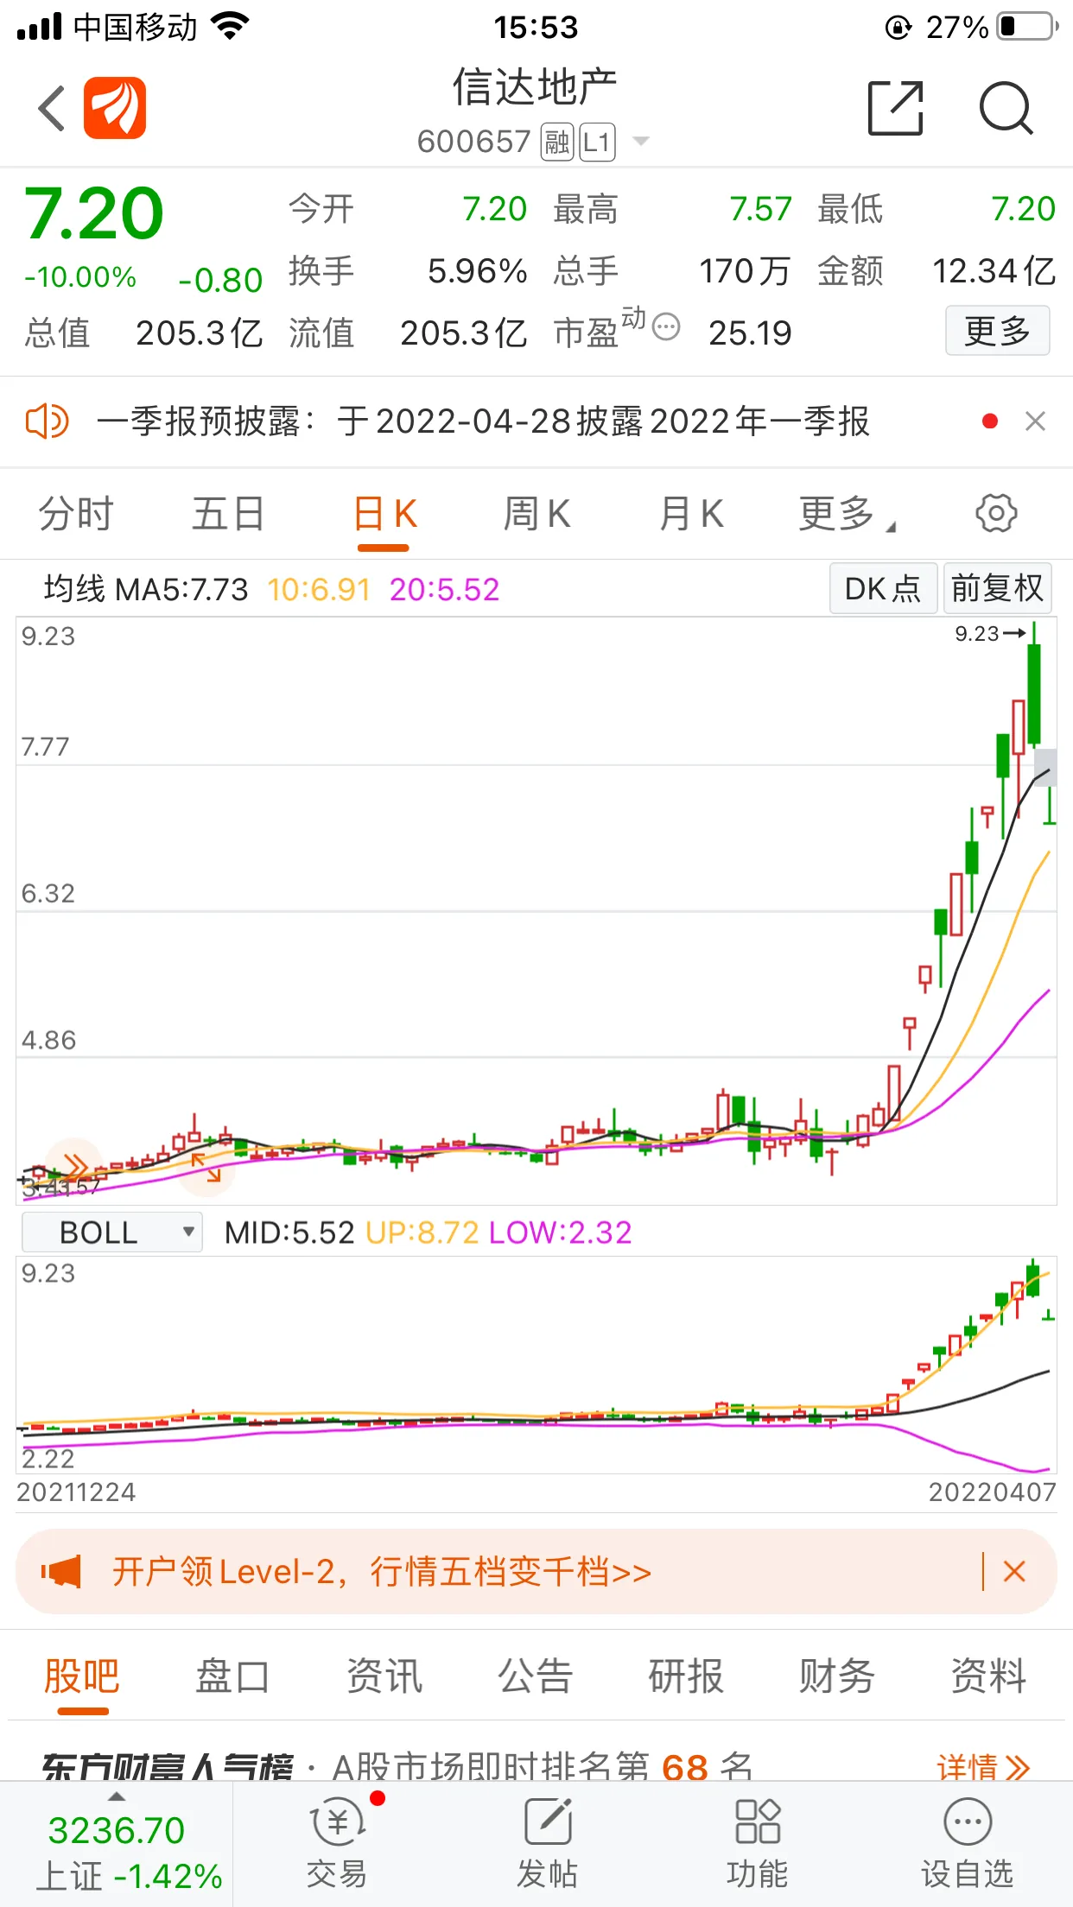This screenshot has width=1073, height=1907.
Task: Switch to 月K chart tab
Action: coord(691,514)
